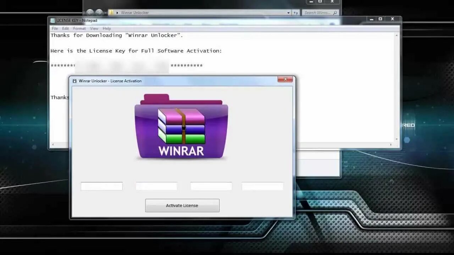Minimize the Explorer window
Image resolution: width=454 pixels, height=255 pixels.
(x=311, y=2)
